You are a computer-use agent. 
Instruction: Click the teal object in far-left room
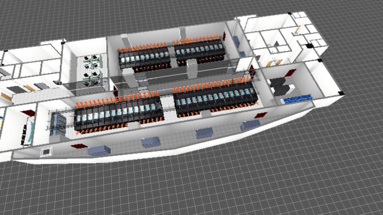(32, 132)
